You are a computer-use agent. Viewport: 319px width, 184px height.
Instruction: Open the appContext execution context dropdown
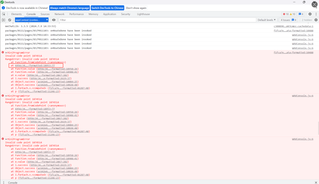pyautogui.click(x=32, y=20)
